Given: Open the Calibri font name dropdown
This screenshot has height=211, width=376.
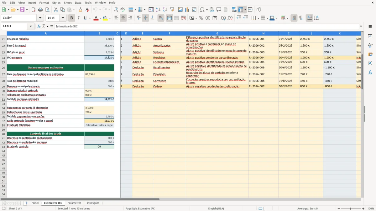Looking at the screenshot, I should pos(40,18).
